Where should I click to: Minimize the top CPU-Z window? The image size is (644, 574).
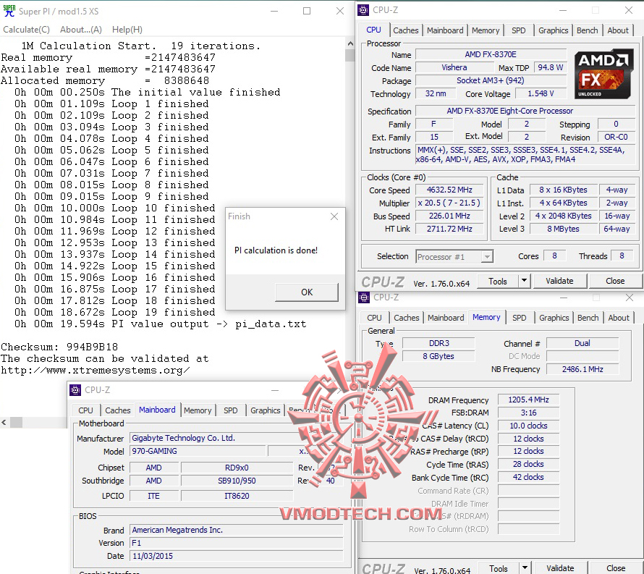click(x=563, y=10)
